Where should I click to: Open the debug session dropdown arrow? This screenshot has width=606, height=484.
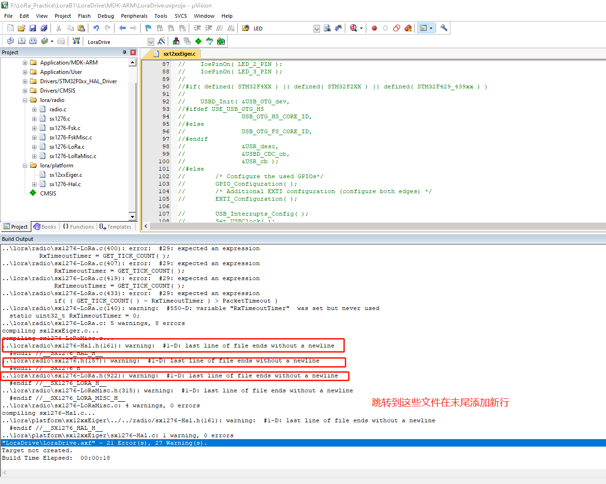pos(361,28)
